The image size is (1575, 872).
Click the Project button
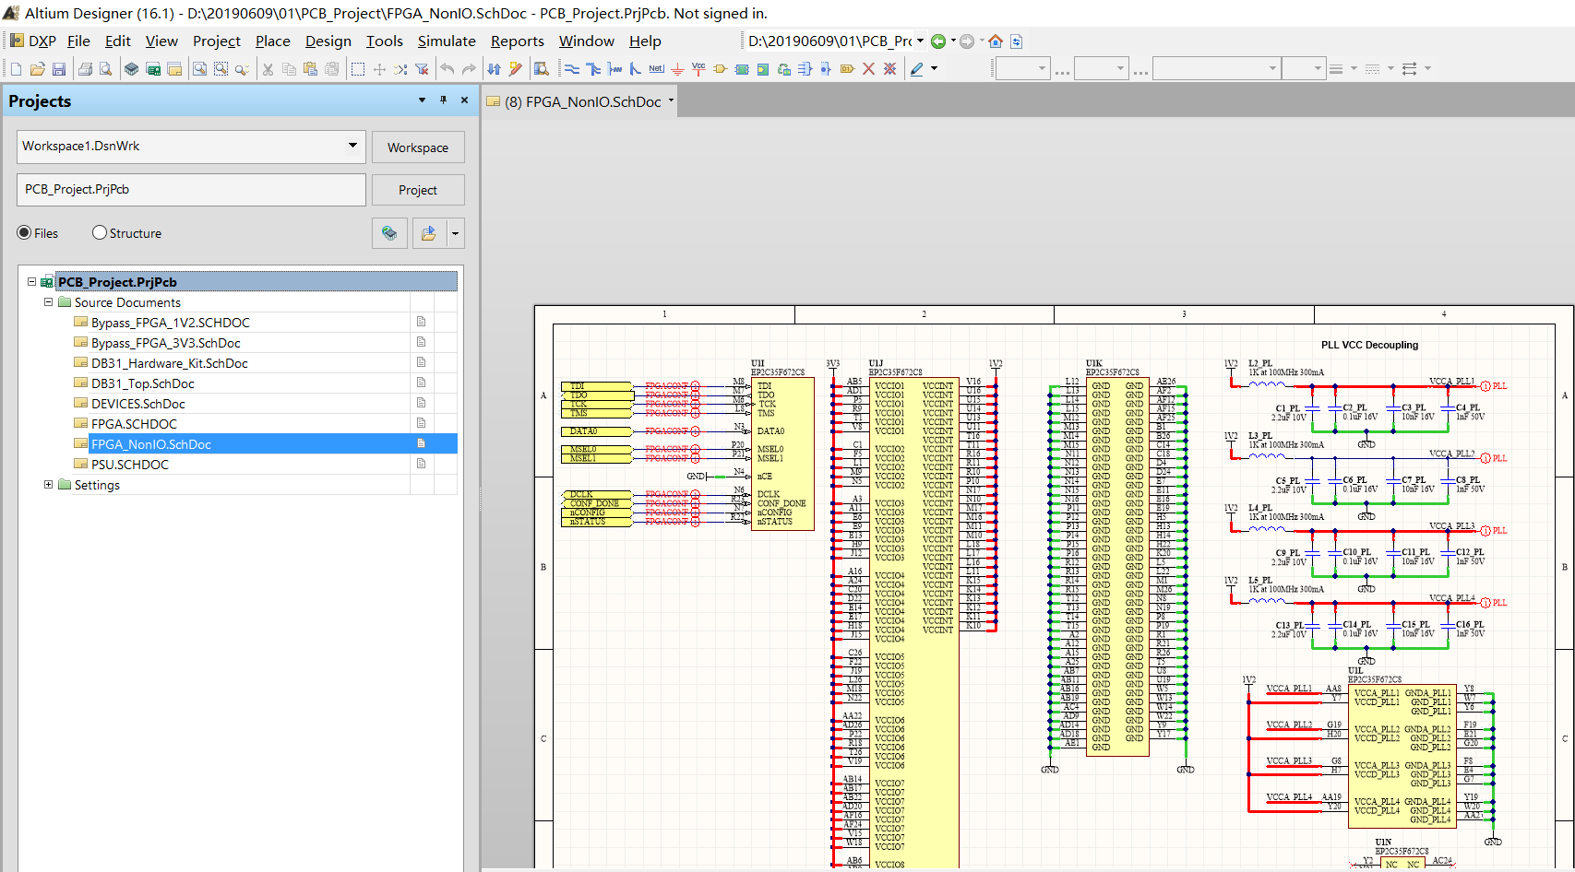click(418, 190)
